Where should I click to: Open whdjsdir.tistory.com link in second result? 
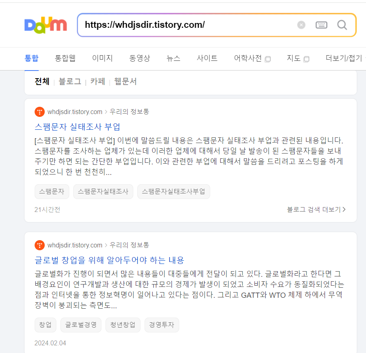point(75,245)
